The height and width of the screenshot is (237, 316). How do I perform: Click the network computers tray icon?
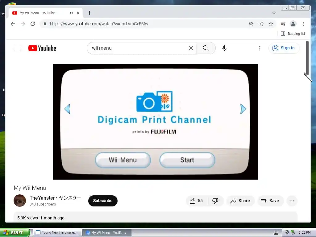293,232
